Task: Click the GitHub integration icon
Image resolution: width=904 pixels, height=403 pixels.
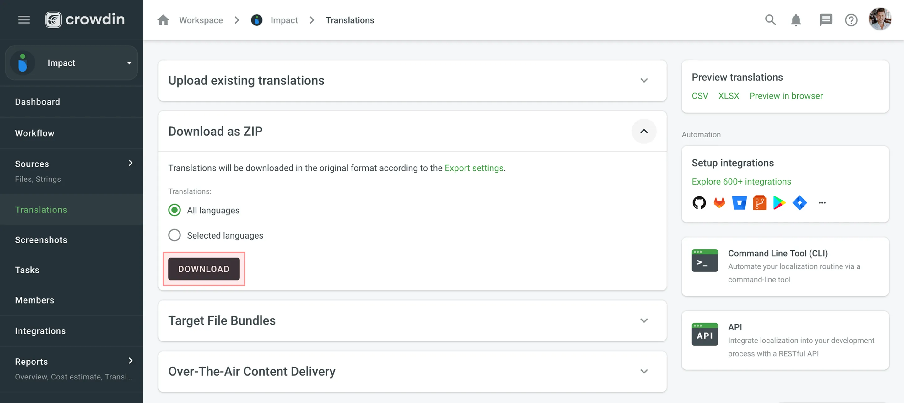Action: coord(699,202)
